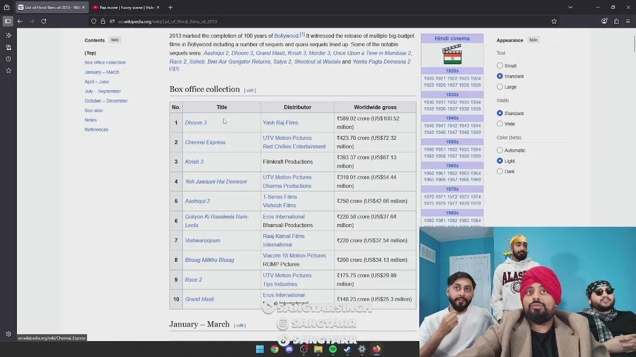Image resolution: width=636 pixels, height=357 pixels.
Task: Select Large text size radio button
Action: 500,87
